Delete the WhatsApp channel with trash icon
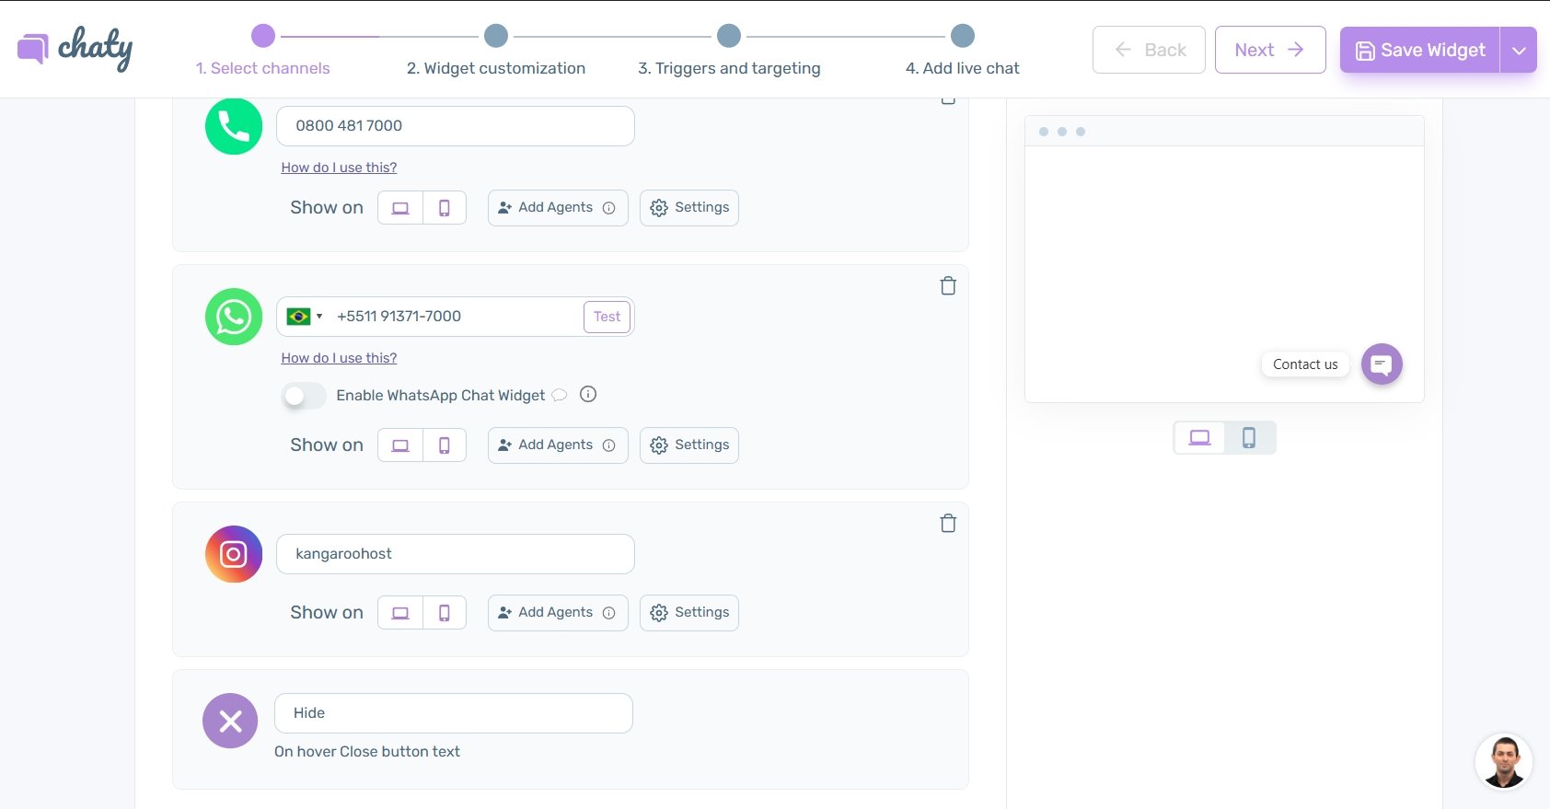 tap(947, 286)
